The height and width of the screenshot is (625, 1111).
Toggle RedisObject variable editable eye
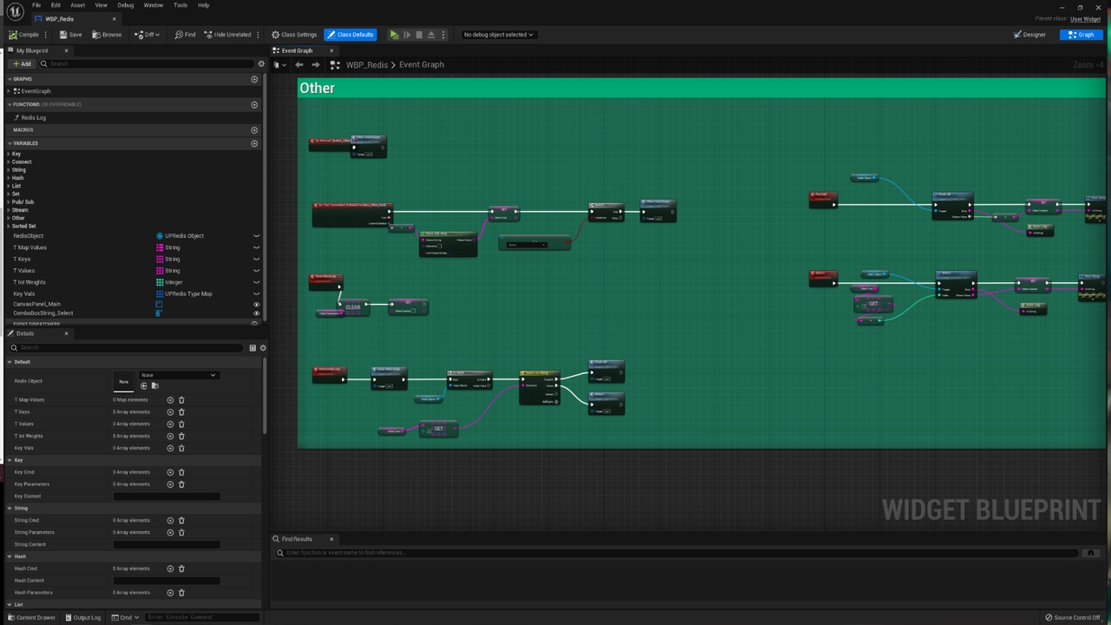(256, 236)
